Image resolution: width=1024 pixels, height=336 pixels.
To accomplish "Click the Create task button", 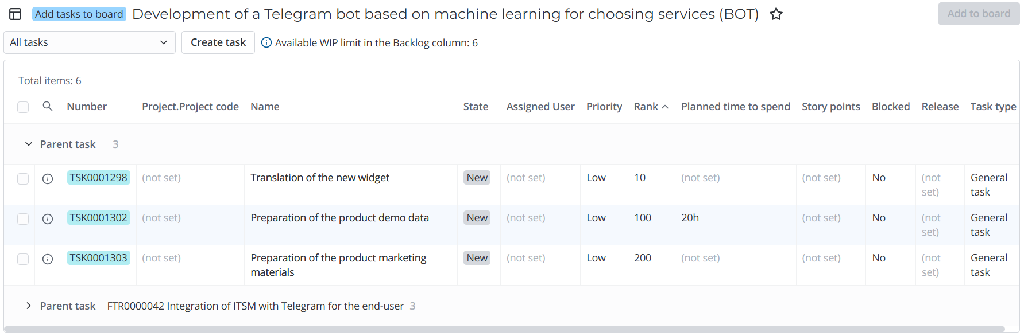I will click(x=218, y=42).
